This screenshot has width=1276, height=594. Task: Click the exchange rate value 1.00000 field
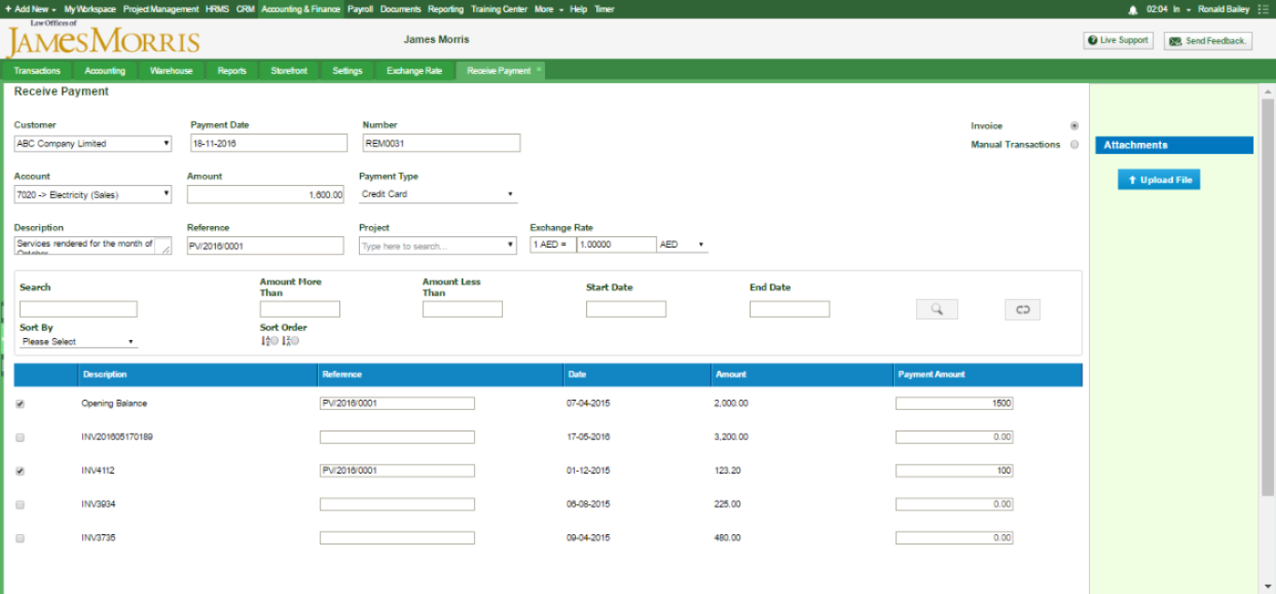(616, 245)
